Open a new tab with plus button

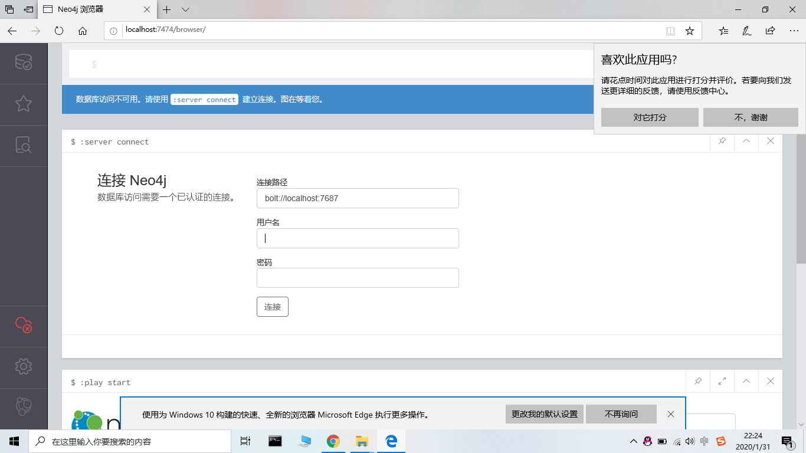167,9
